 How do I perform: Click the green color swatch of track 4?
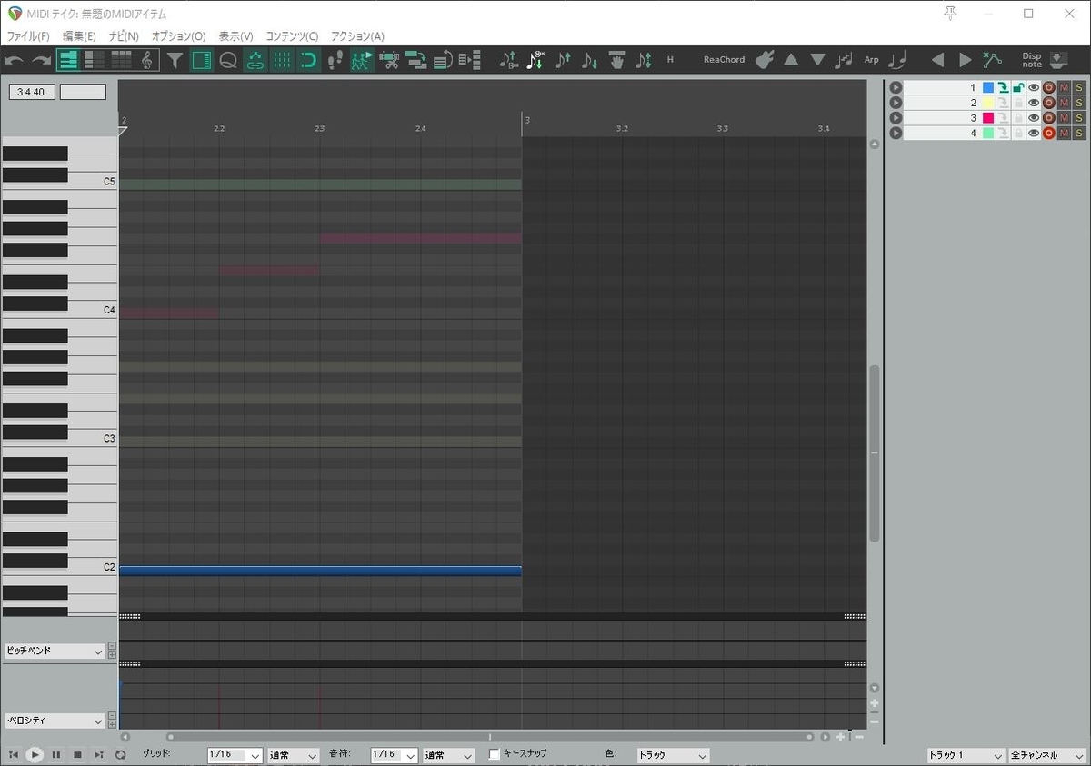tap(988, 134)
